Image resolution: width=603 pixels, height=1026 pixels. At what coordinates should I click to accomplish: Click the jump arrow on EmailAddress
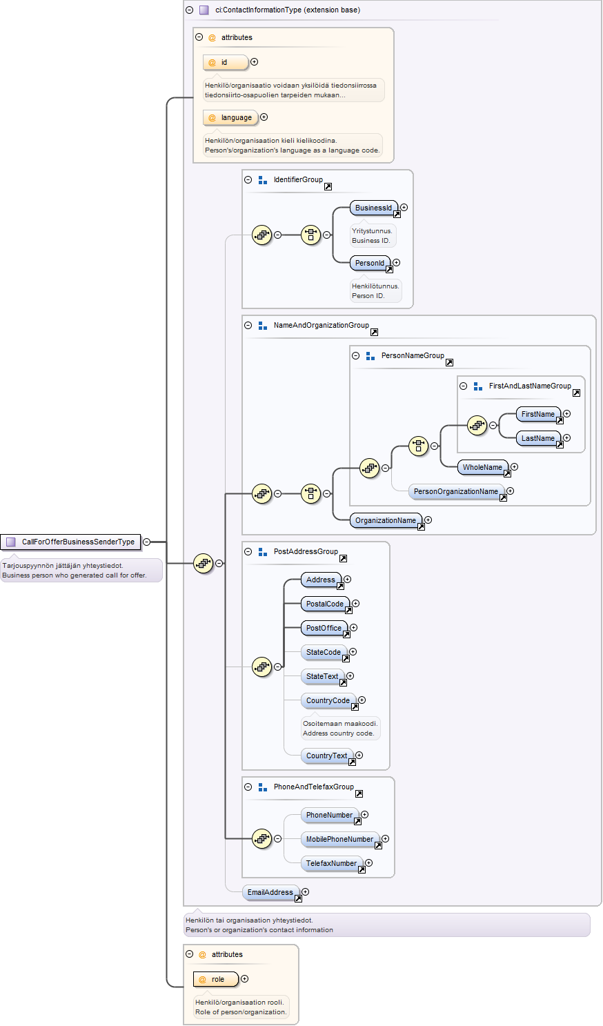pyautogui.click(x=298, y=899)
